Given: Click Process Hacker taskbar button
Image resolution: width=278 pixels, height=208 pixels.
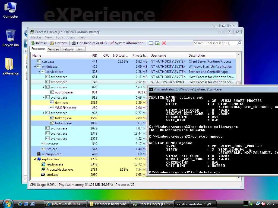Looking at the screenshot, I should point(152,204).
